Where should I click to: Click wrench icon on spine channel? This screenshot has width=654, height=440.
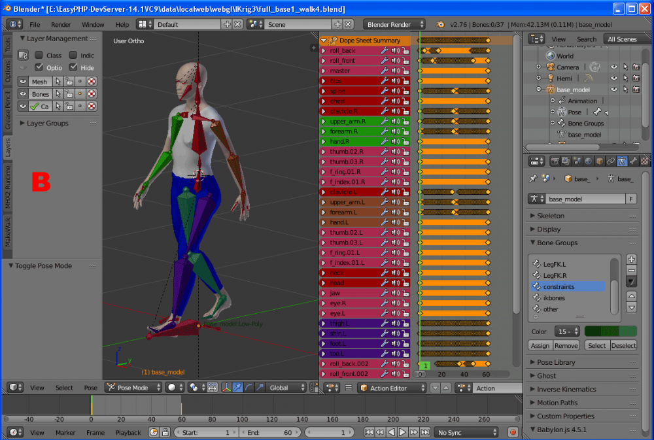pyautogui.click(x=385, y=92)
